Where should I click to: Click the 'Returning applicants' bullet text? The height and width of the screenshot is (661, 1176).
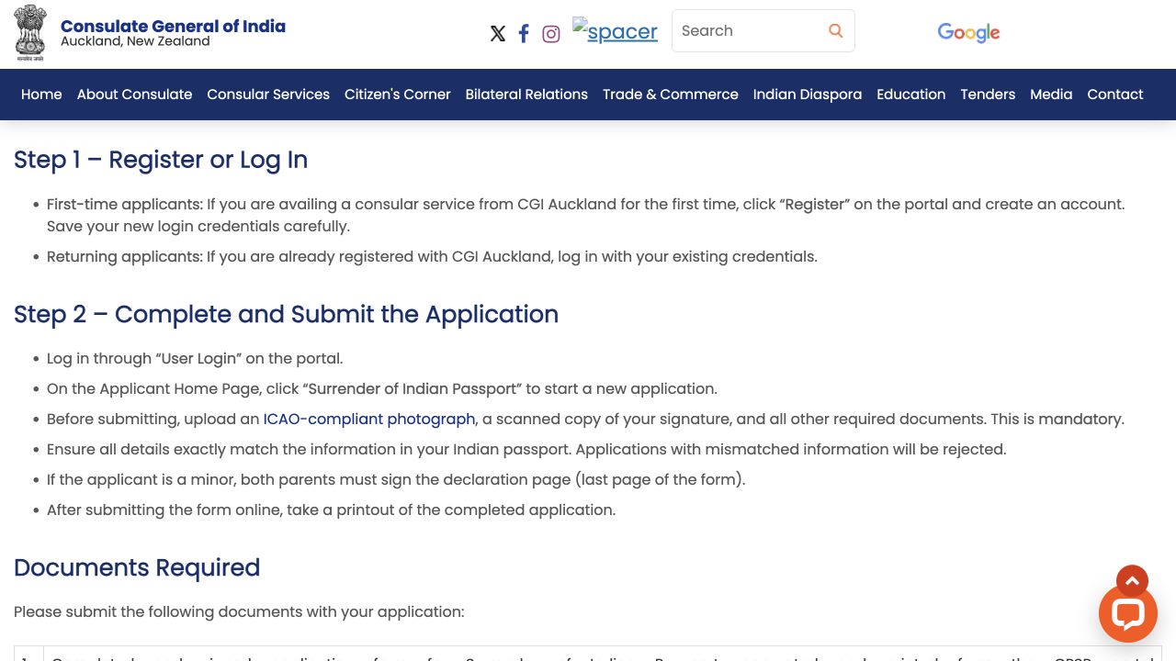(x=432, y=256)
